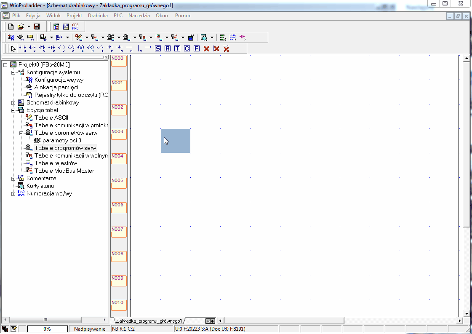Expand the Komentarze tree node
Screen dimensions: 472x334
13,179
